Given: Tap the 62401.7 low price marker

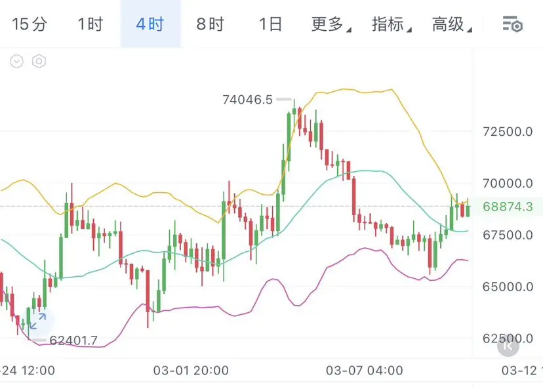Looking at the screenshot, I should pyautogui.click(x=73, y=340).
